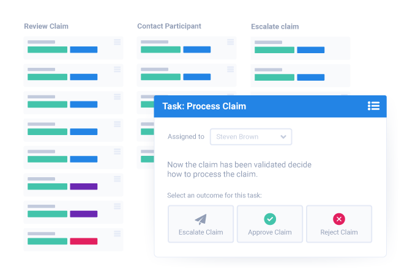The width and height of the screenshot is (407, 275).
Task: Open menu icon on last Review Claim card
Action: pos(117,234)
